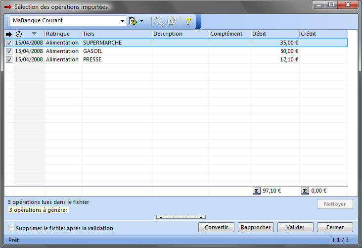This screenshot has height=248, width=362.
Task: Click the dotted panel splitter handle
Action: (181, 217)
